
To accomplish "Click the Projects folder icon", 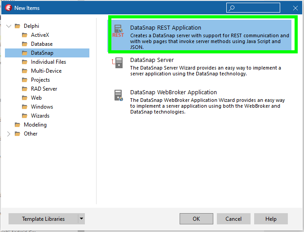I will [x=25, y=80].
